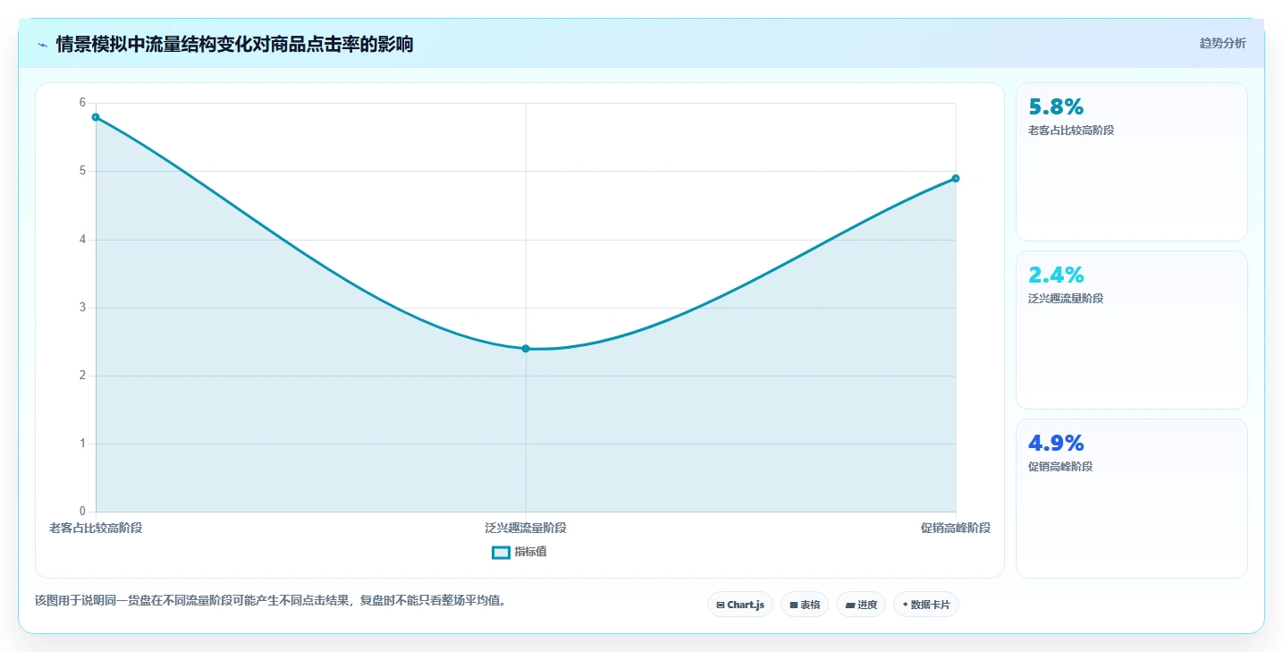Click the footnote text starting with 该图用于说明

click(x=270, y=600)
